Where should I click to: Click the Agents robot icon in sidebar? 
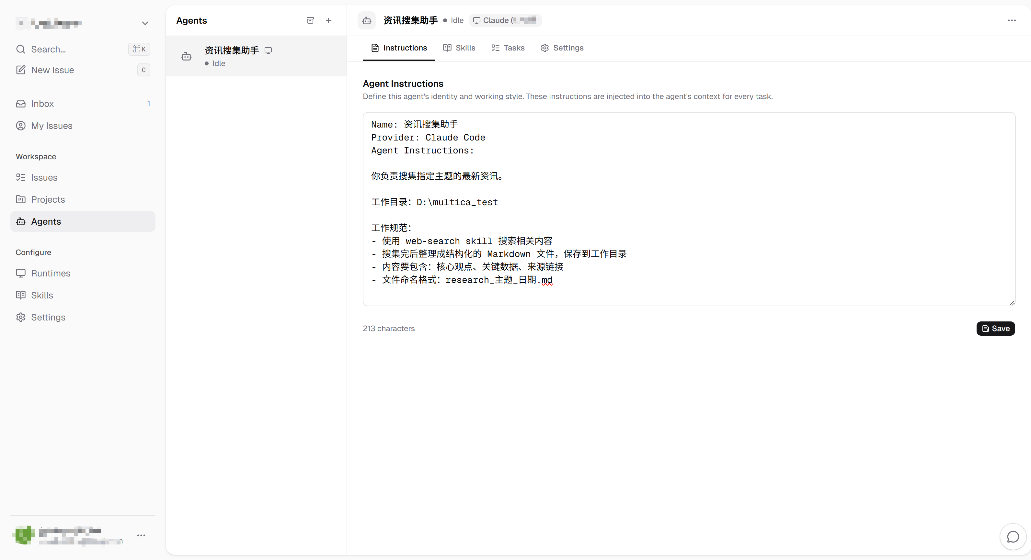(x=21, y=221)
